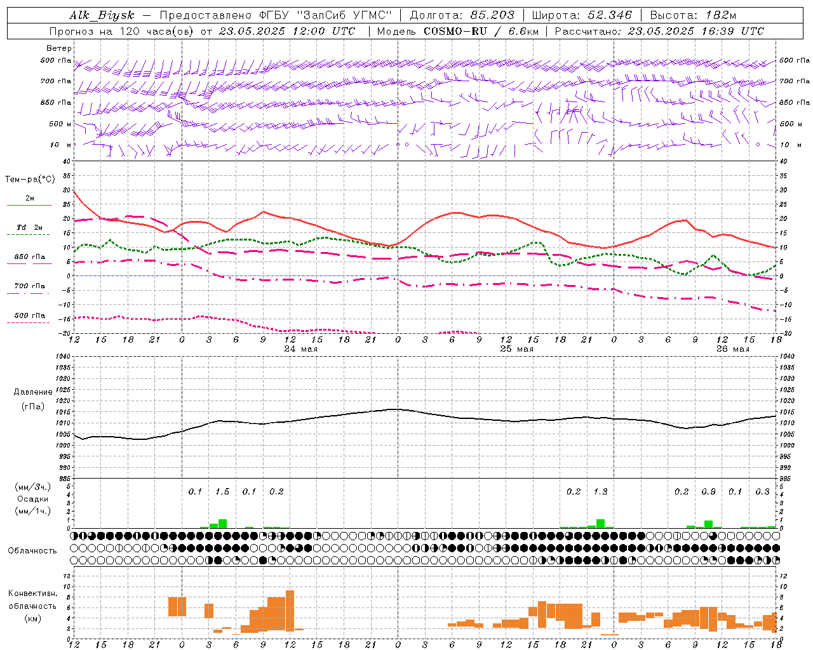The image size is (813, 650).
Task: Click the Рассчитано: 23.05.2025 16:39 UTC text
Action: coord(659,31)
